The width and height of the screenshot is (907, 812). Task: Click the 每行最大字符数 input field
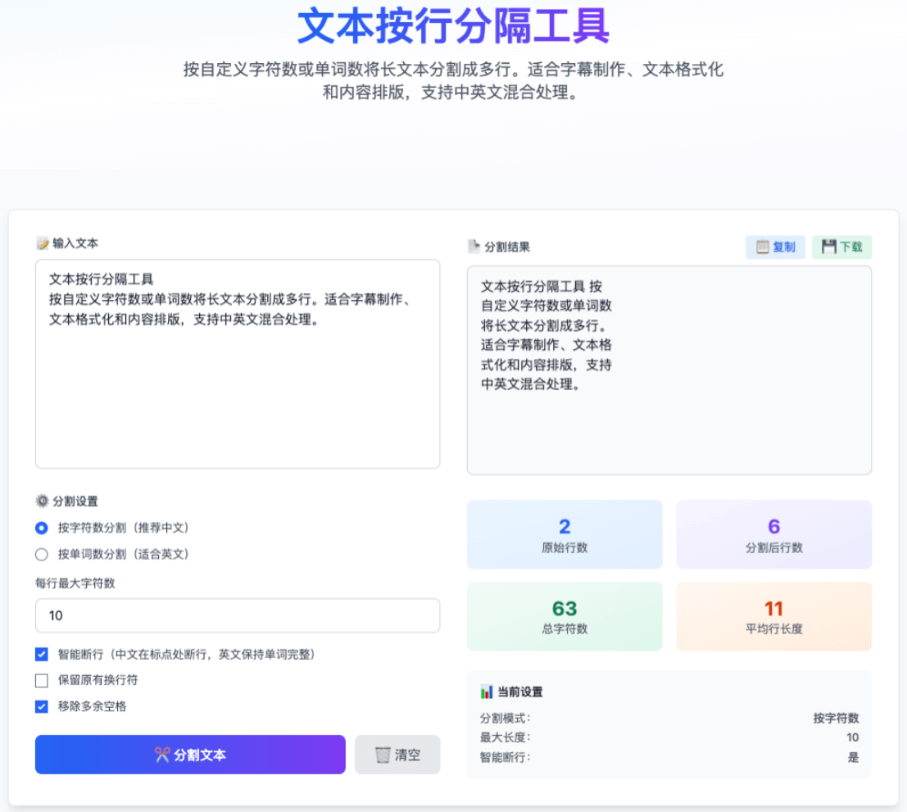[238, 615]
